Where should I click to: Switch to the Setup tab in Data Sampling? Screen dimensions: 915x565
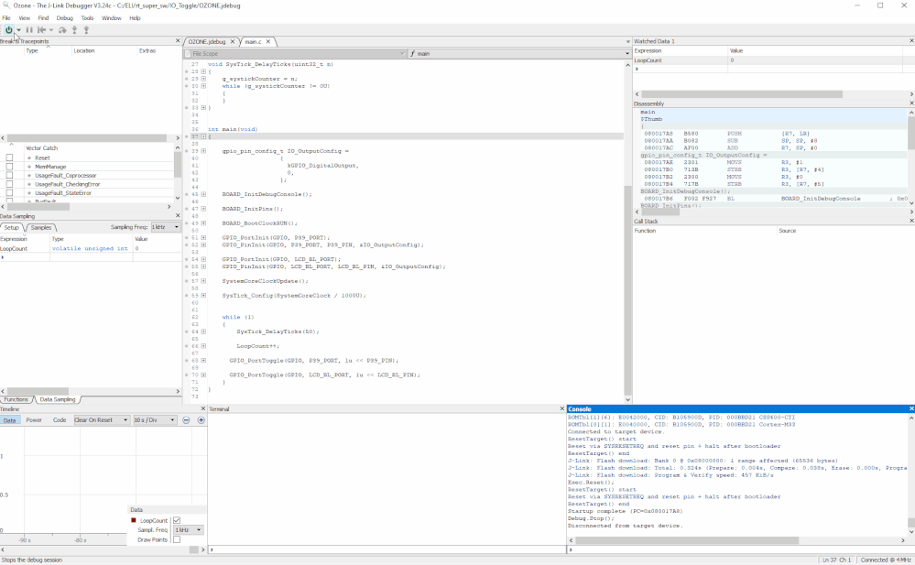click(x=11, y=228)
